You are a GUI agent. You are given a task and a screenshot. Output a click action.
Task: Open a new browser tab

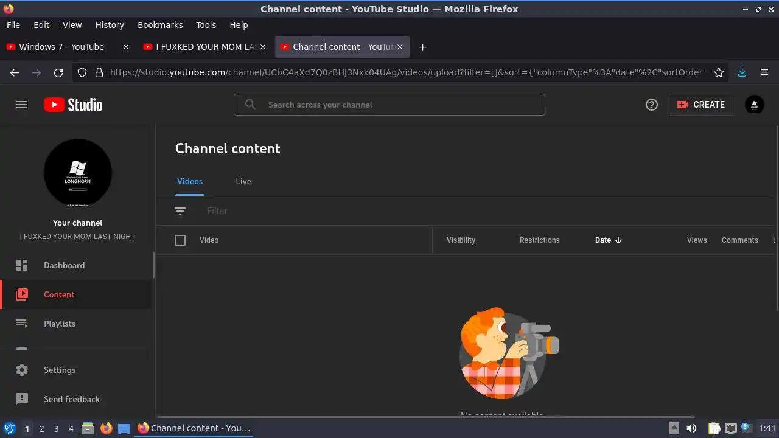422,47
